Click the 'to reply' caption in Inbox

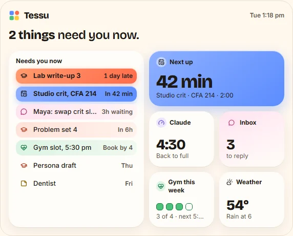pyautogui.click(x=237, y=156)
